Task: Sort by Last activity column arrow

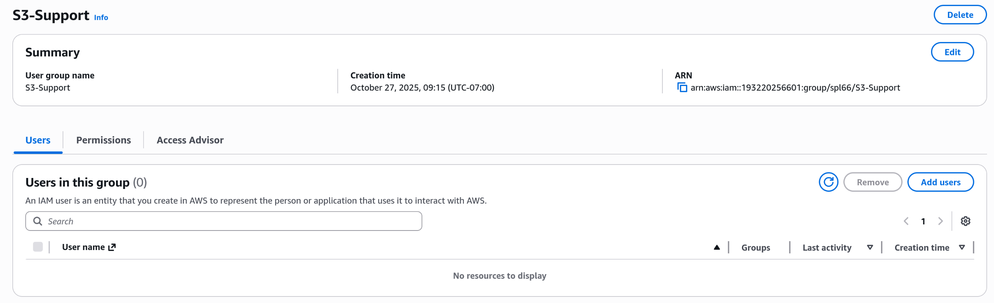Action: click(x=870, y=247)
